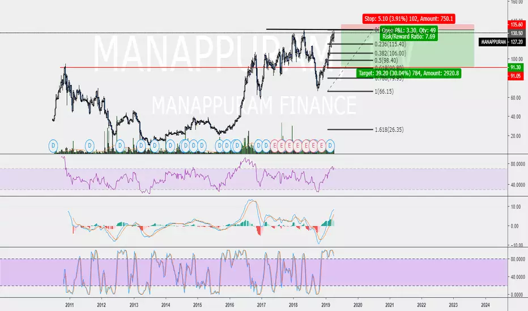Click 10.00 on the MACD pane axis
The image size is (528, 311).
pyautogui.click(x=516, y=207)
